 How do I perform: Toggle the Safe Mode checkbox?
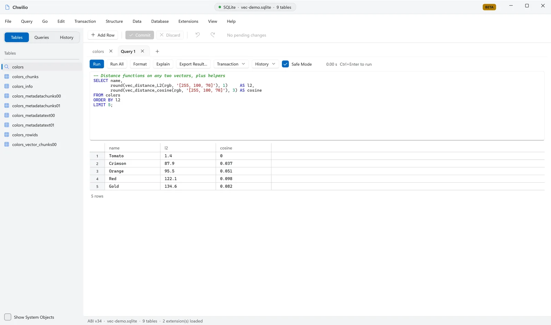[x=285, y=64]
